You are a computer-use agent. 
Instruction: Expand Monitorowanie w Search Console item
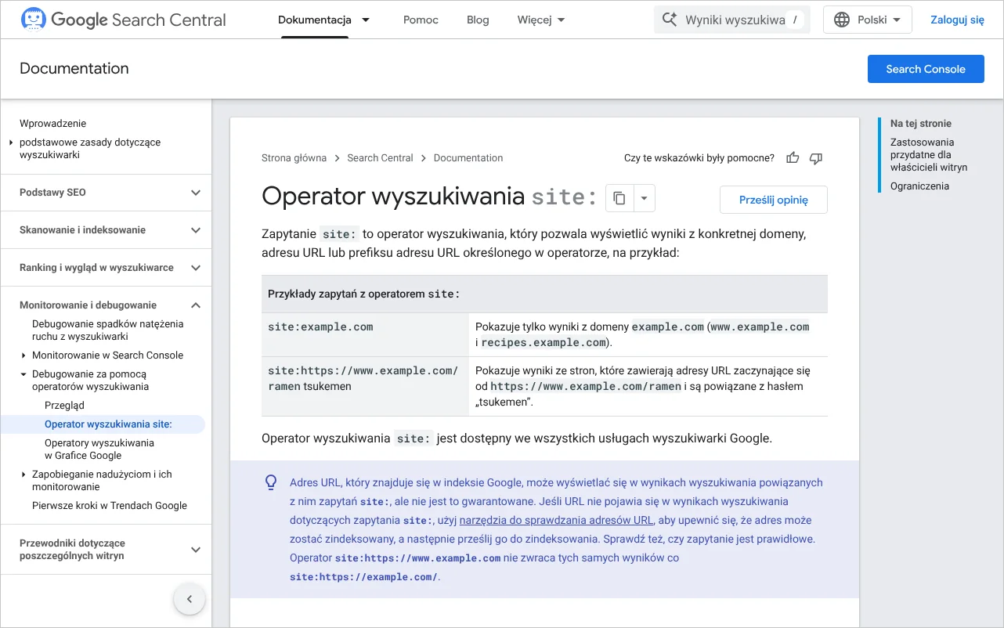pyautogui.click(x=23, y=356)
